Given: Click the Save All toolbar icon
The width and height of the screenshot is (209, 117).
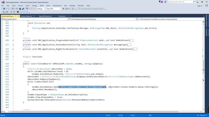Looking at the screenshot, I should [x=23, y=9].
